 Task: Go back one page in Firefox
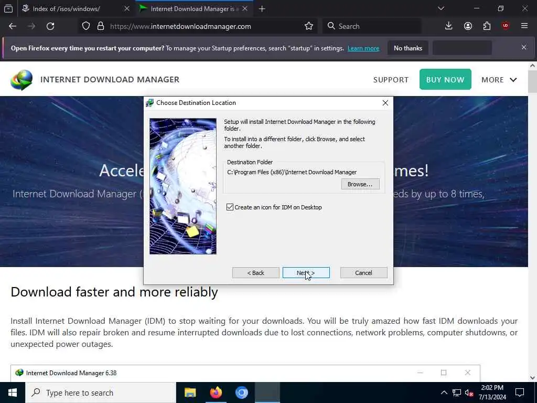[x=13, y=26]
